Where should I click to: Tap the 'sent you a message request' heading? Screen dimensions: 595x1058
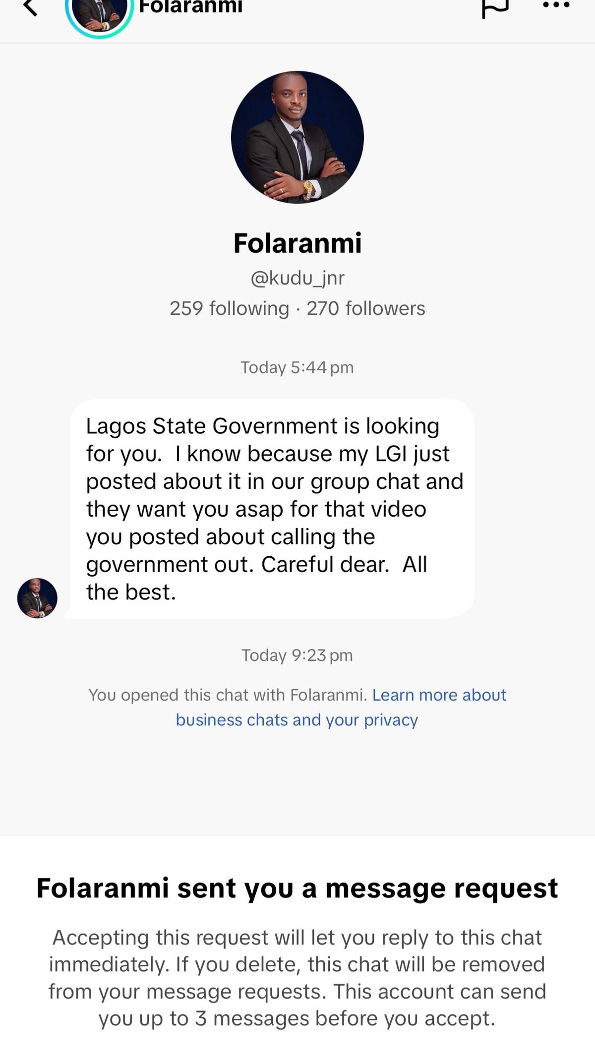coord(297,888)
